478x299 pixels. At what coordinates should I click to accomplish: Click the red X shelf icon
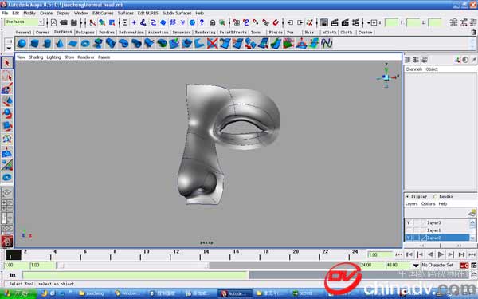tap(212, 43)
